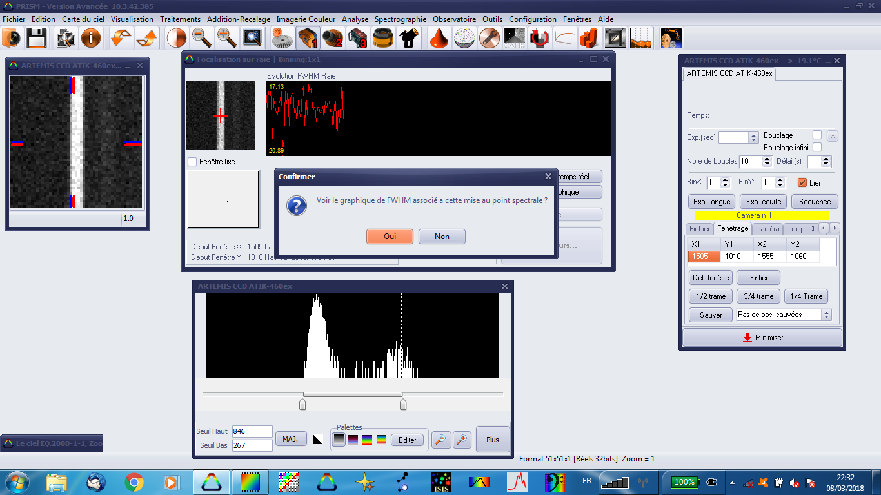The image size is (881, 495).
Task: Click the histogram zoom-in magnifier icon
Action: click(x=462, y=440)
